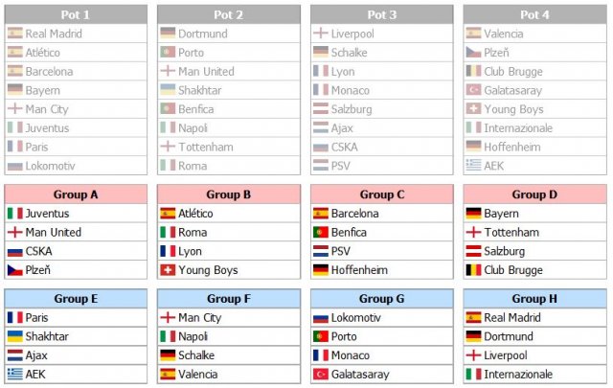Click the Italian flag beside Juventus in Group A
Screen dimensions: 613x388
pos(15,214)
